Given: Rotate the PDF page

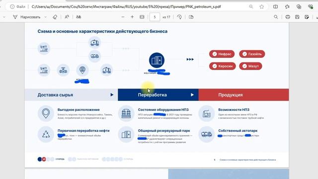Looking at the screenshot, I should 179,17.
